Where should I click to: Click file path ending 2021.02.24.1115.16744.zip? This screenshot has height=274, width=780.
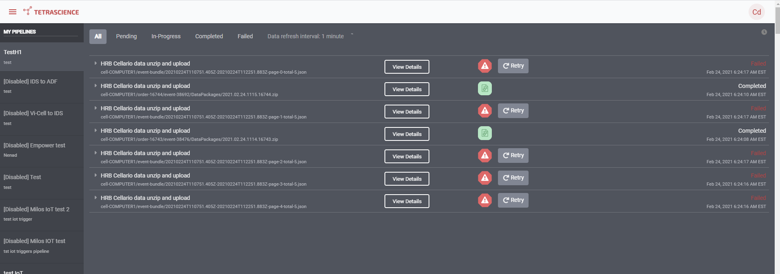coord(189,94)
